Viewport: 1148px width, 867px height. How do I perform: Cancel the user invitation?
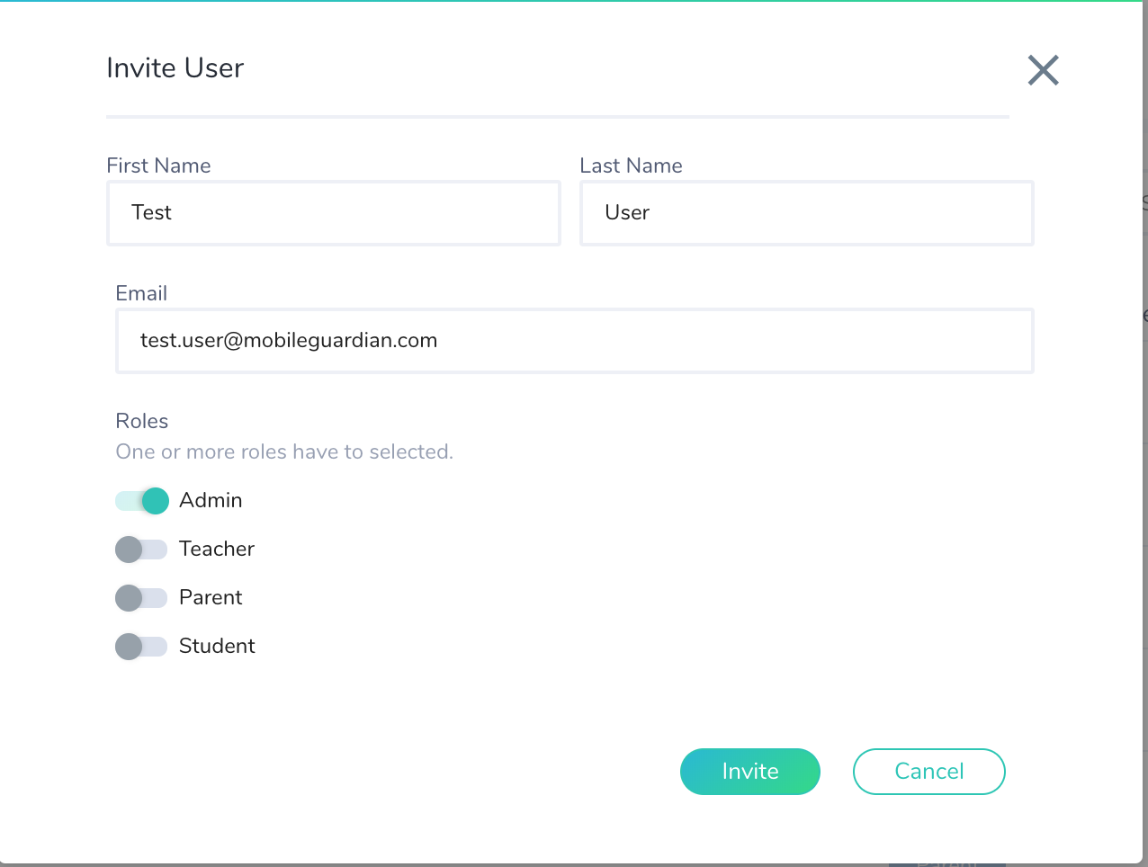(929, 772)
